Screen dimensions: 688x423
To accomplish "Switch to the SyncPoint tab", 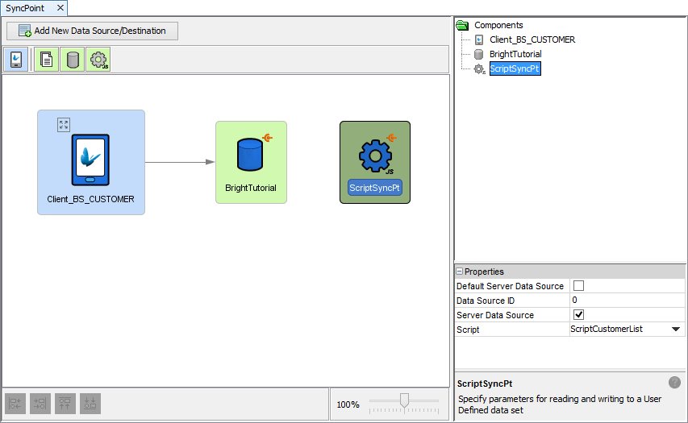I will [26, 7].
